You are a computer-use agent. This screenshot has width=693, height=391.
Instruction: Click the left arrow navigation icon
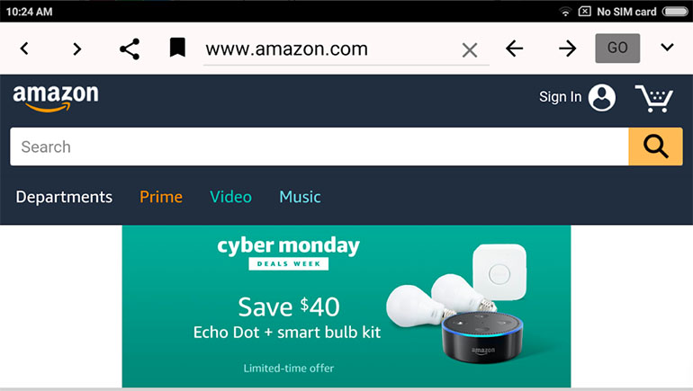tap(515, 49)
